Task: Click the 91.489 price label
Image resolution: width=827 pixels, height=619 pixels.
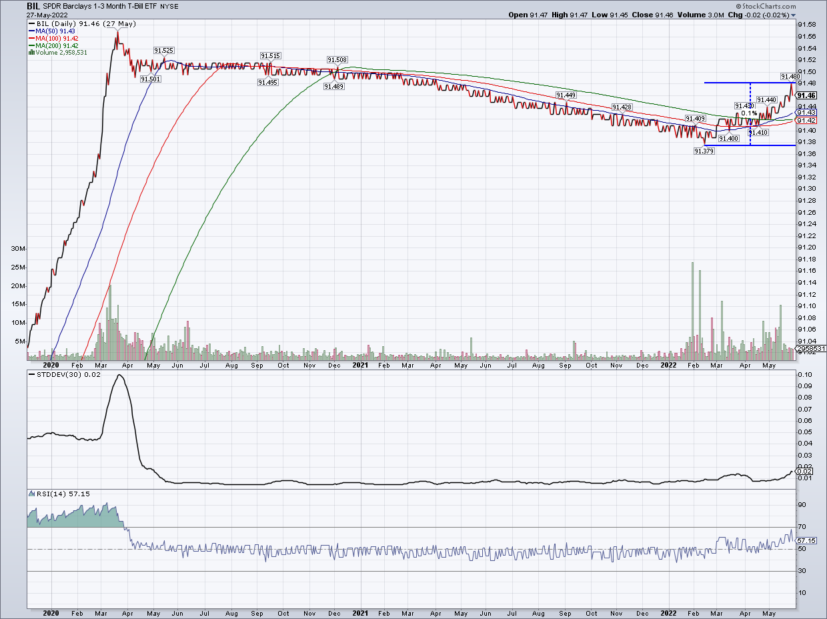Action: [333, 86]
